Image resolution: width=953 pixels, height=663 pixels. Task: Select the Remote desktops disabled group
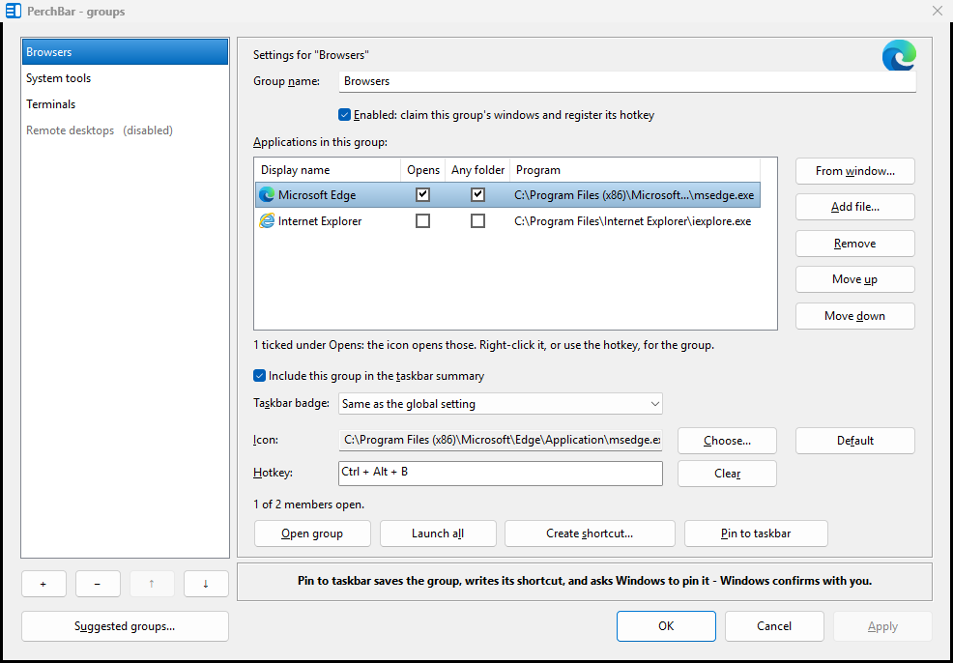[x=126, y=130]
